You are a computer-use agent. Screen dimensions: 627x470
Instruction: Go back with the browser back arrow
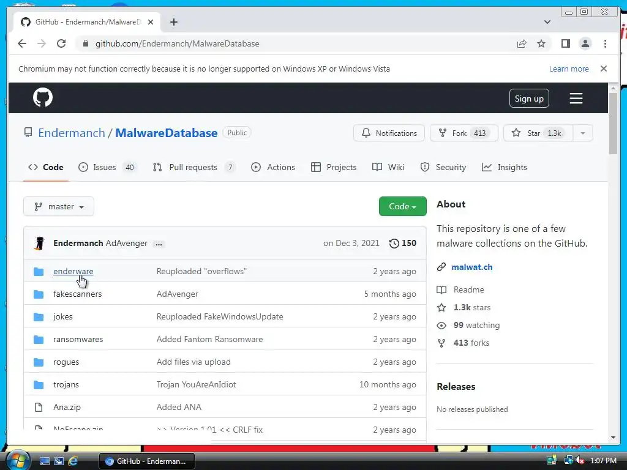(x=22, y=43)
